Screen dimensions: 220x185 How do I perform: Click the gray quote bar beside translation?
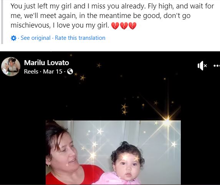2,22
